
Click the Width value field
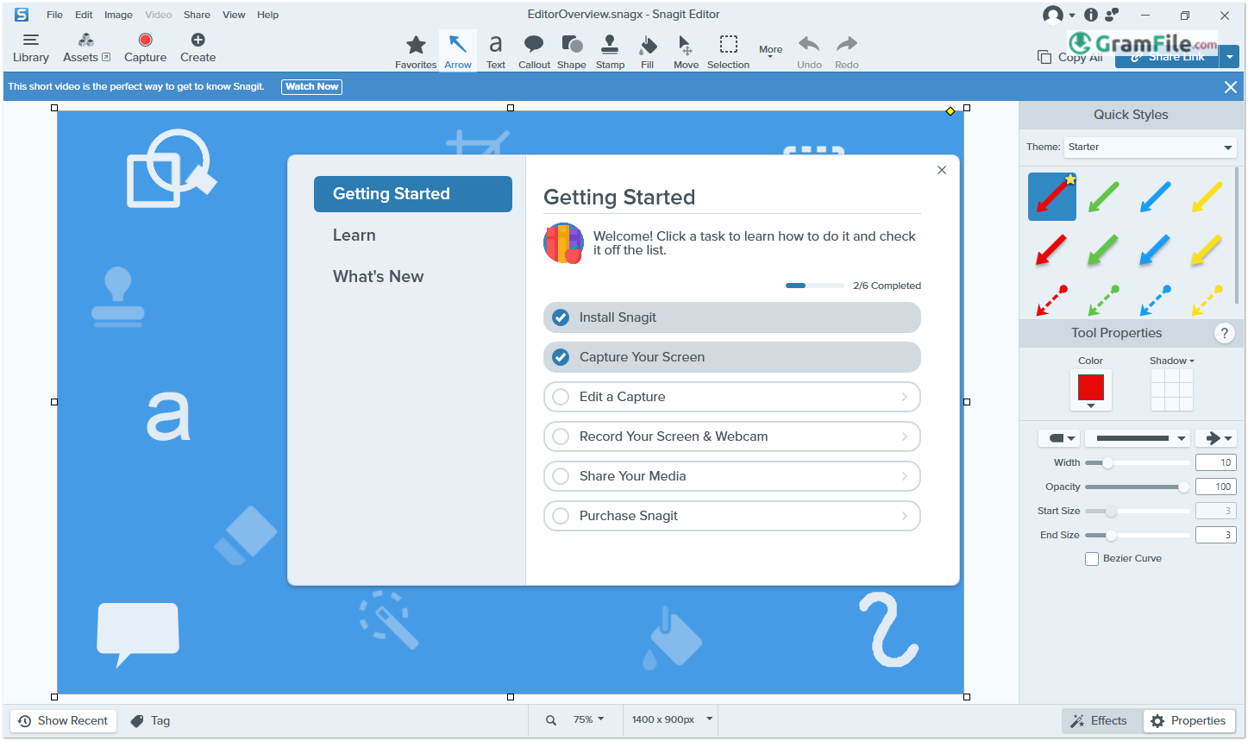[1216, 463]
